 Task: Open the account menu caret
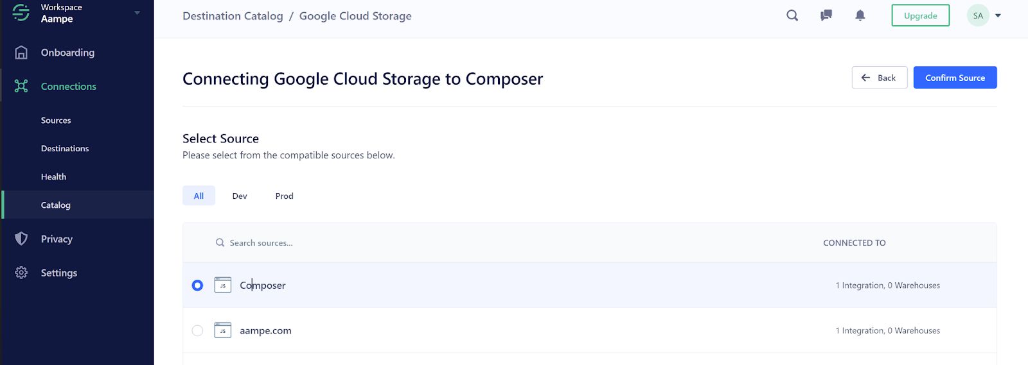pos(998,15)
